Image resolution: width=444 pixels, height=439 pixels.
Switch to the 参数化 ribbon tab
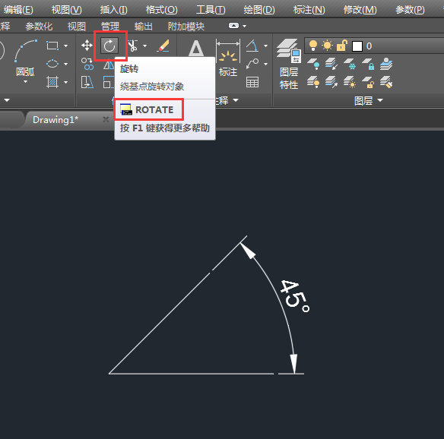point(39,27)
